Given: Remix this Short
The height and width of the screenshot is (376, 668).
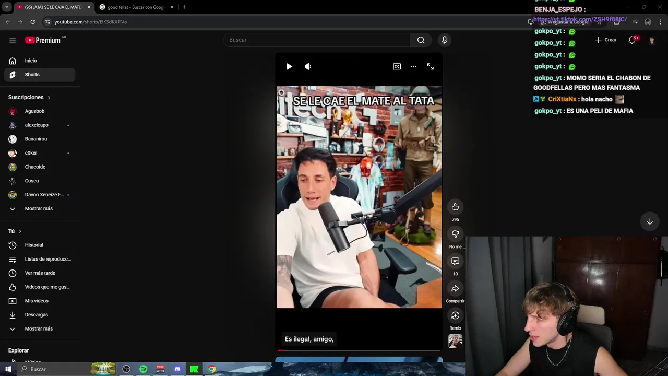Looking at the screenshot, I should (x=456, y=315).
